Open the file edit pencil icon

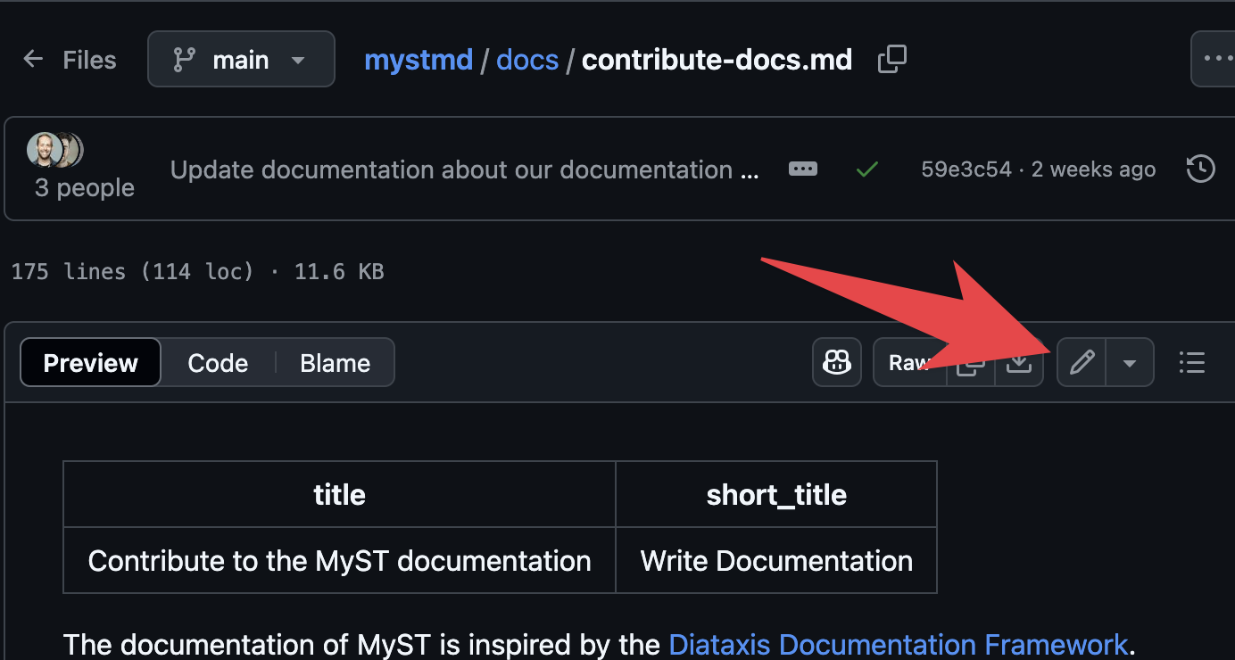tap(1082, 362)
